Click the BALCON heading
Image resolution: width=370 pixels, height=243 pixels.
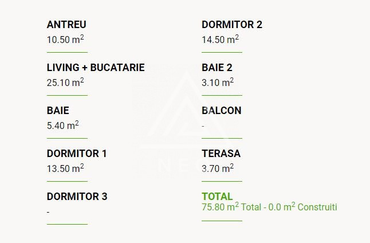[x=222, y=111]
